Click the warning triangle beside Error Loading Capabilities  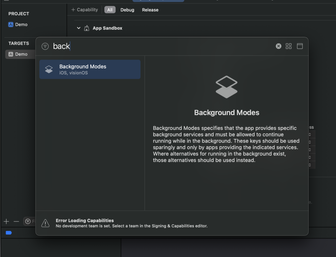coord(45,223)
